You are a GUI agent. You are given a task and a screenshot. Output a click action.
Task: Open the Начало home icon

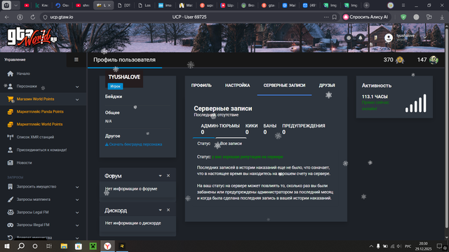pos(11,73)
